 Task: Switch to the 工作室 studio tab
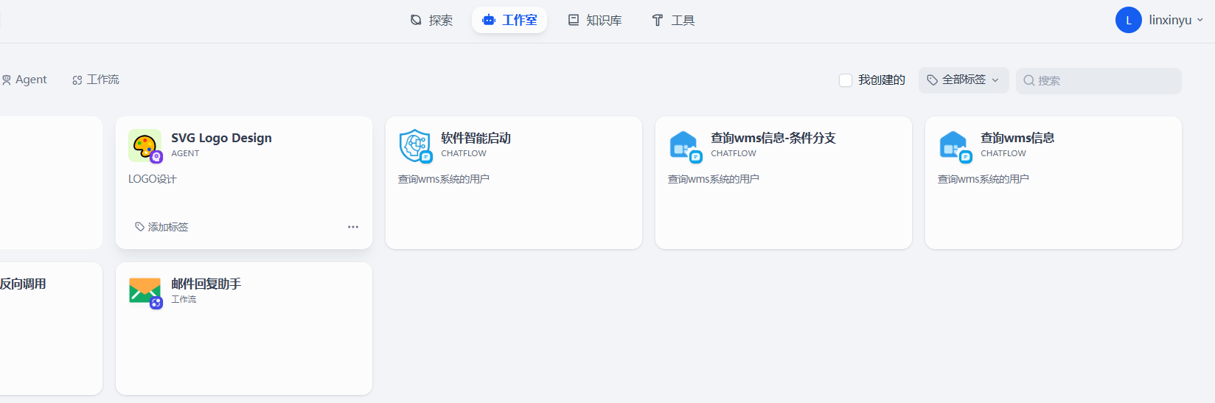click(x=509, y=20)
